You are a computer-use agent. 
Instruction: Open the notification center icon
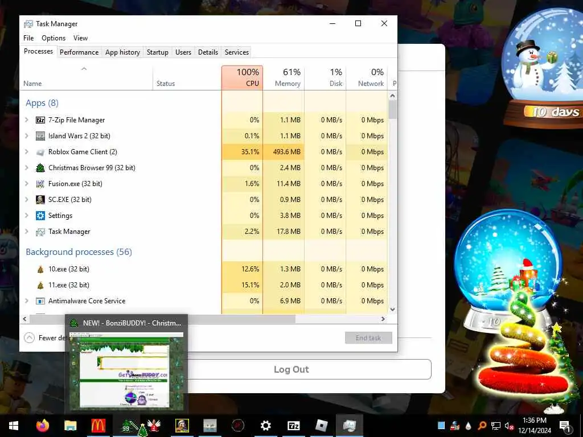[x=565, y=426]
